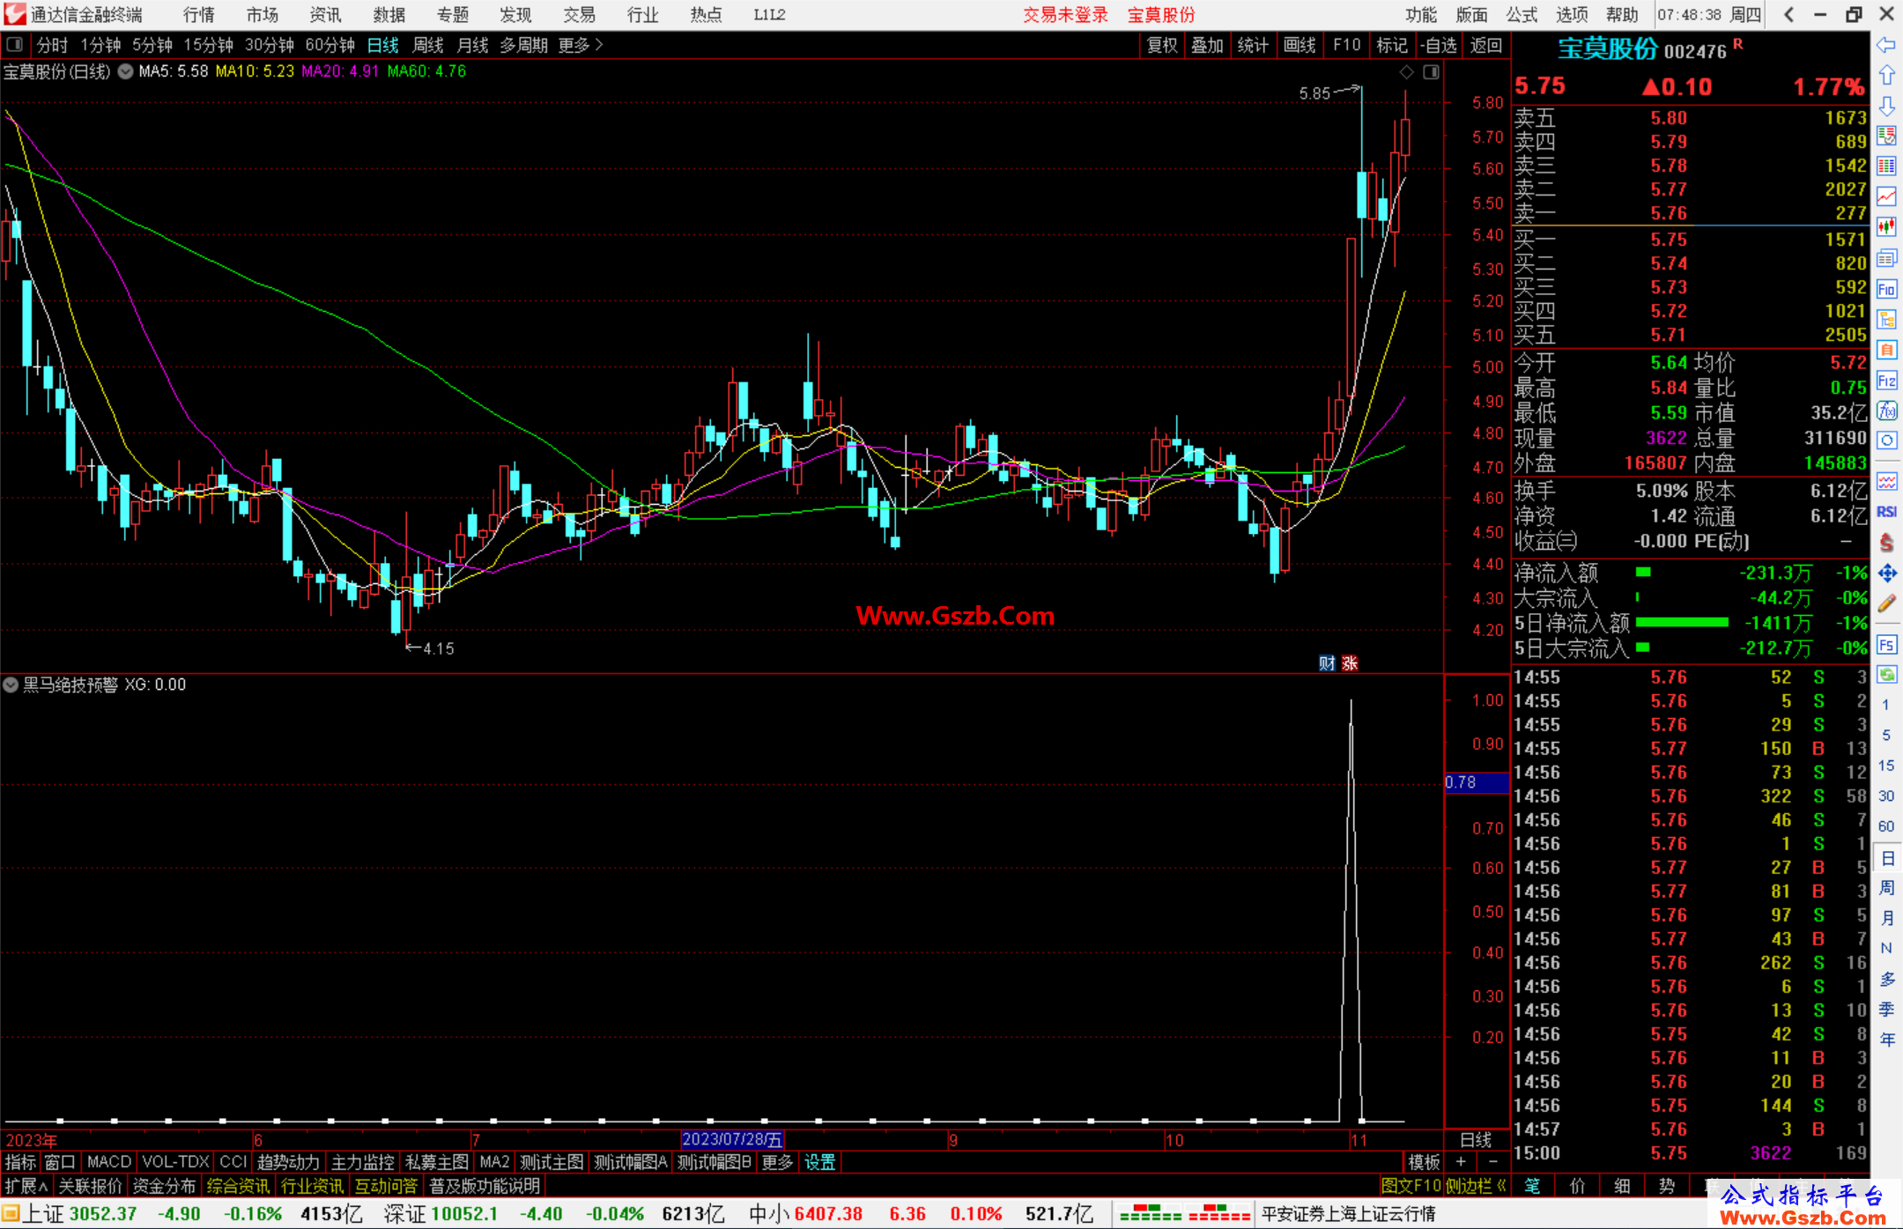Click the green 5日净流入额 bar
Screen dimensions: 1903x1229
coord(1682,622)
